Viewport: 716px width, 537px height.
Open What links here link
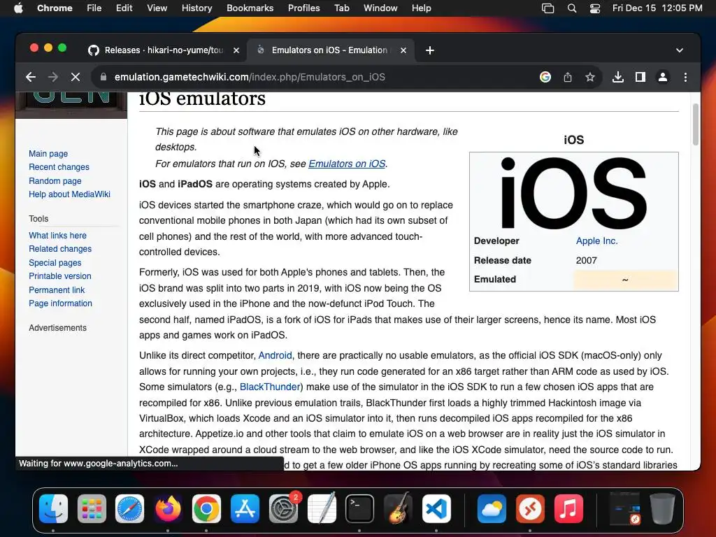[x=57, y=236]
